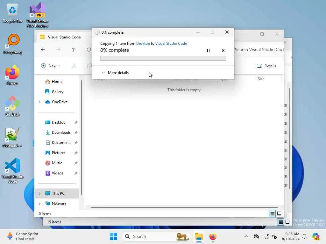Screen dimensions: 326x244
Task: Click the pin icon beside Music
Action: click(76, 163)
